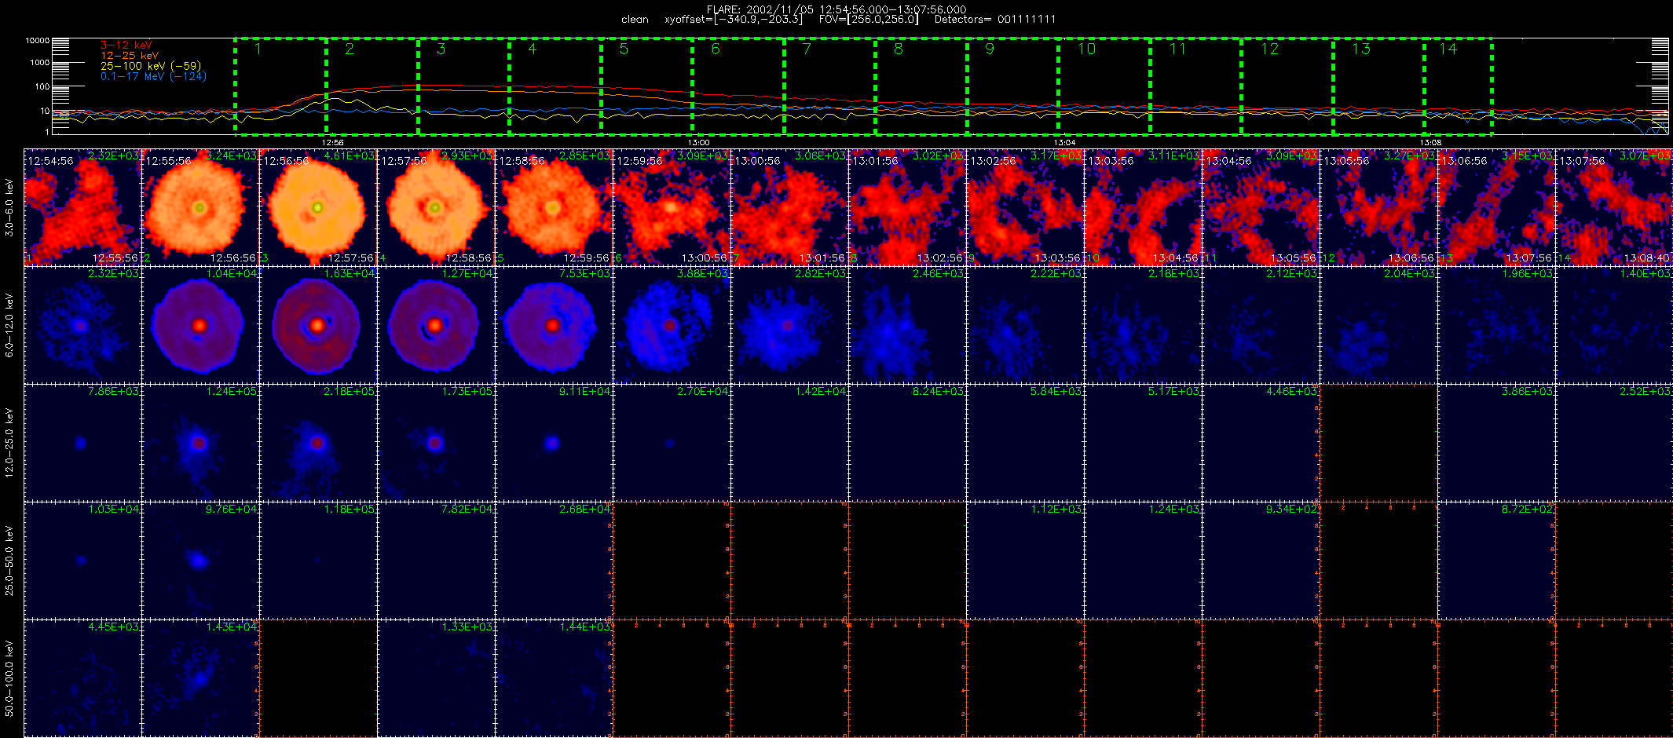Open the 6.0-12.0 keV image labeled 7.53E+03
Viewport: 1673px width, 738px height.
(554, 325)
